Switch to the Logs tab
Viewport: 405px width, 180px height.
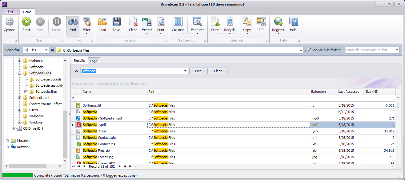pyautogui.click(x=94, y=61)
